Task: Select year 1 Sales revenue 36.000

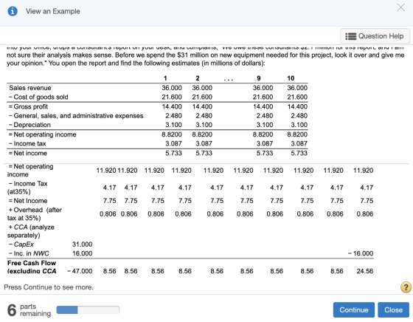Action: [172, 88]
